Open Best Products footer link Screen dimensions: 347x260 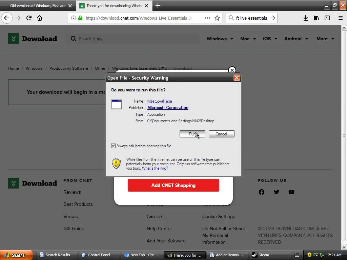click(78, 204)
